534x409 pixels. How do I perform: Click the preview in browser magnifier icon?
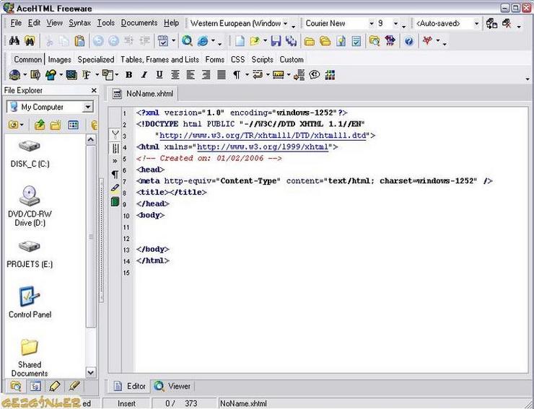point(187,41)
